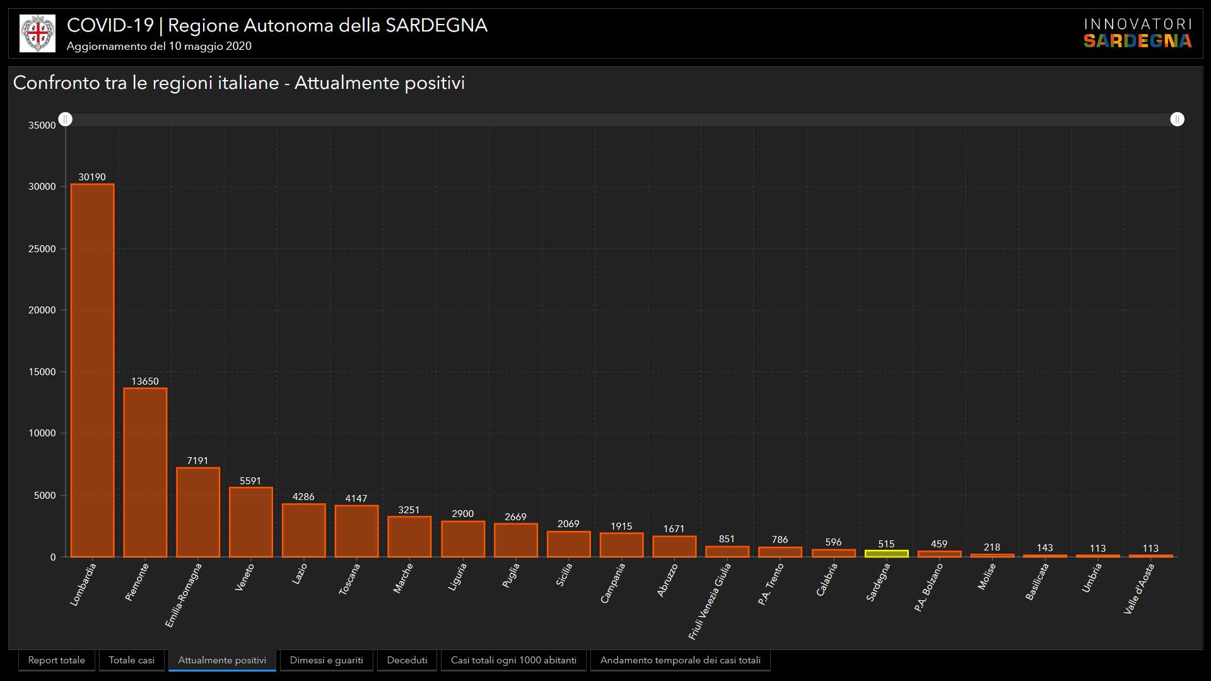1211x681 pixels.
Task: Click the Innovatori Sardegna logo
Action: 1137,33
